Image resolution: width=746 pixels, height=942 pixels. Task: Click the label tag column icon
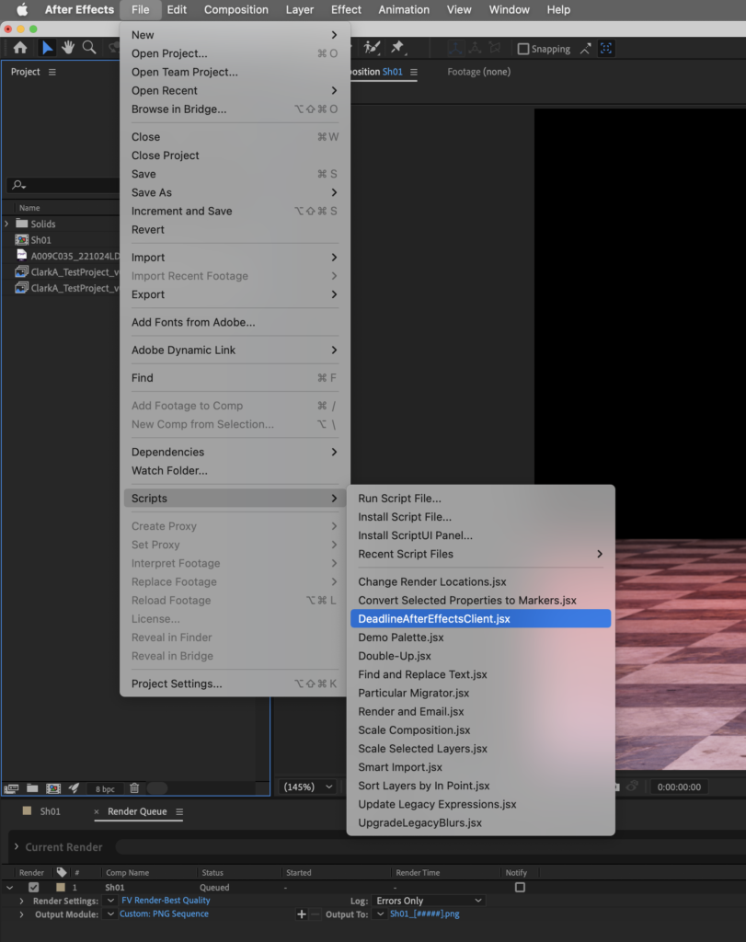(x=62, y=872)
